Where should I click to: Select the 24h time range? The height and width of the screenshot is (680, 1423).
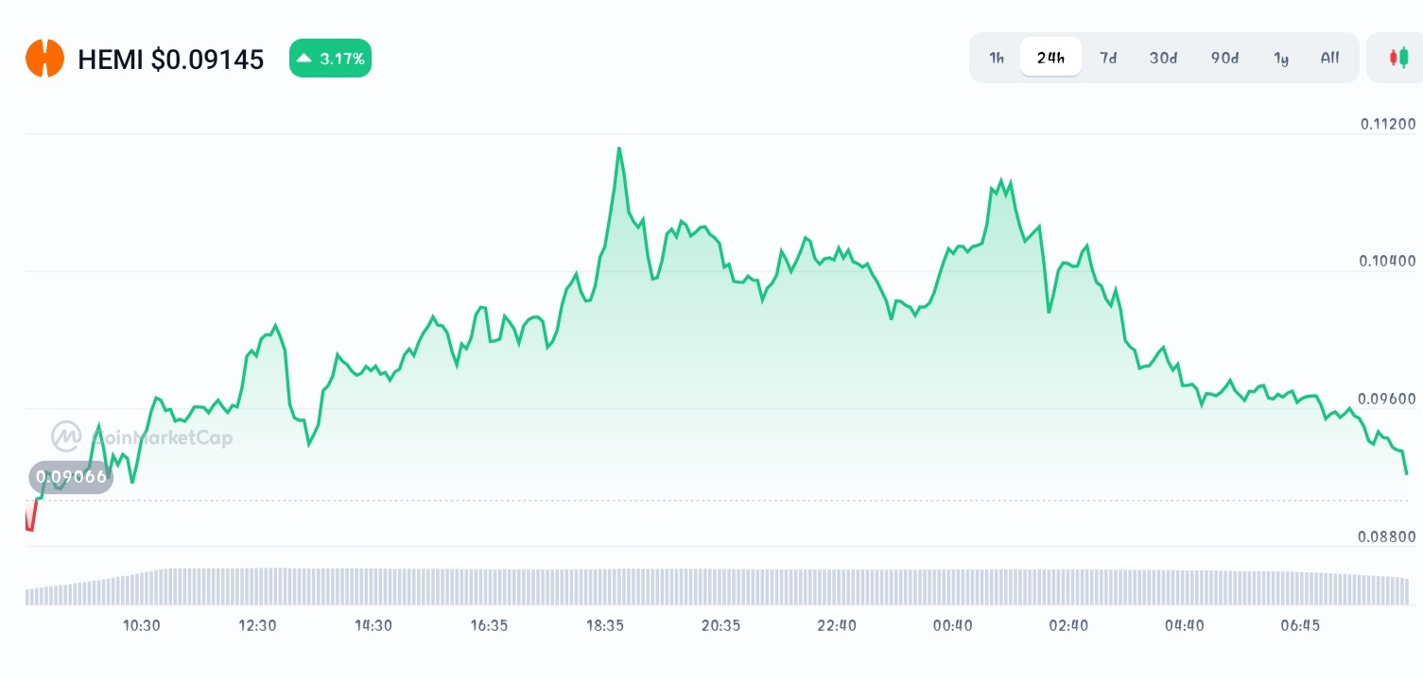point(1050,58)
